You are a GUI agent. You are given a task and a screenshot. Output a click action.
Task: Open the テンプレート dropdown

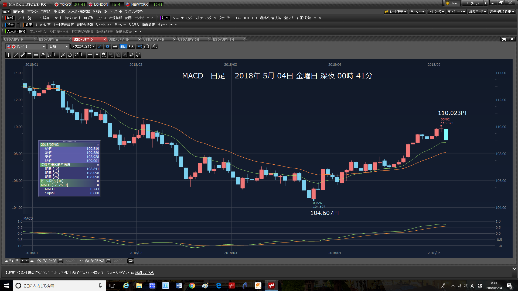point(456,12)
